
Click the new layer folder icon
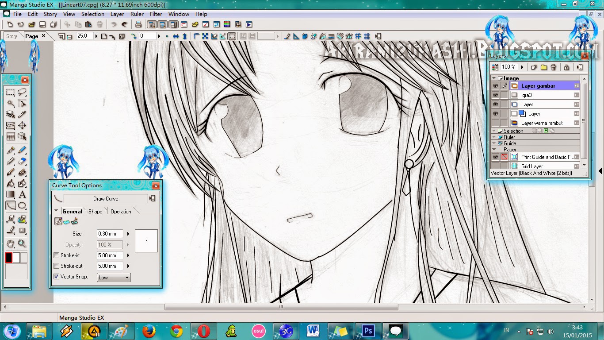(x=544, y=67)
